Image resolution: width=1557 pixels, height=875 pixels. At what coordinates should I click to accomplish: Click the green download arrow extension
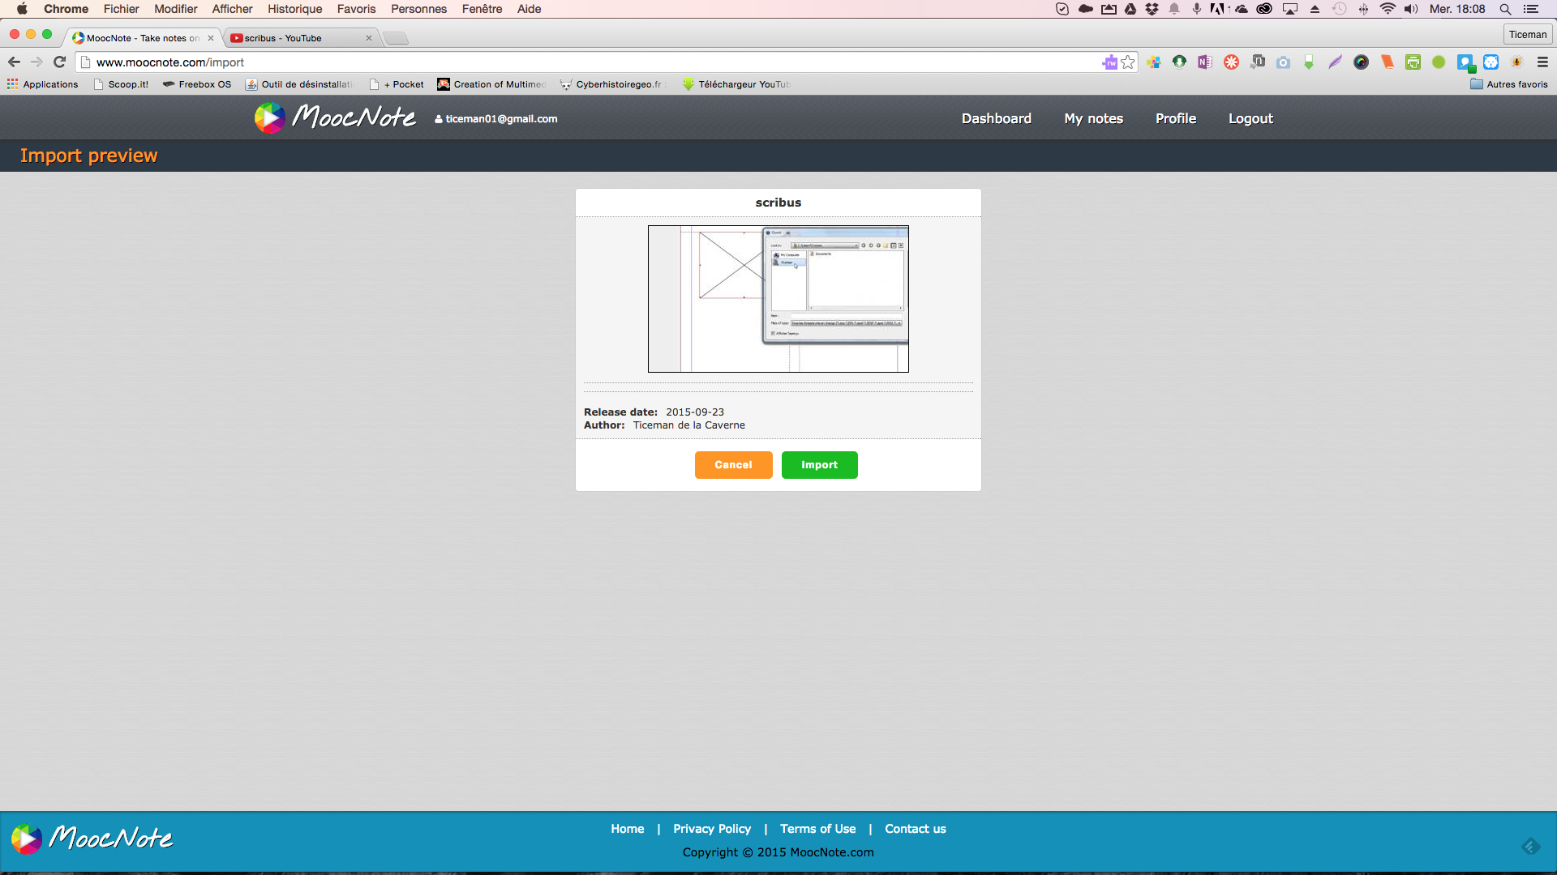coord(1179,62)
